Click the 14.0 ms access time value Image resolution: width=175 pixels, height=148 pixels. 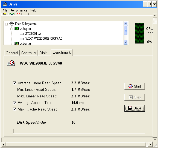pyautogui.click(x=78, y=103)
